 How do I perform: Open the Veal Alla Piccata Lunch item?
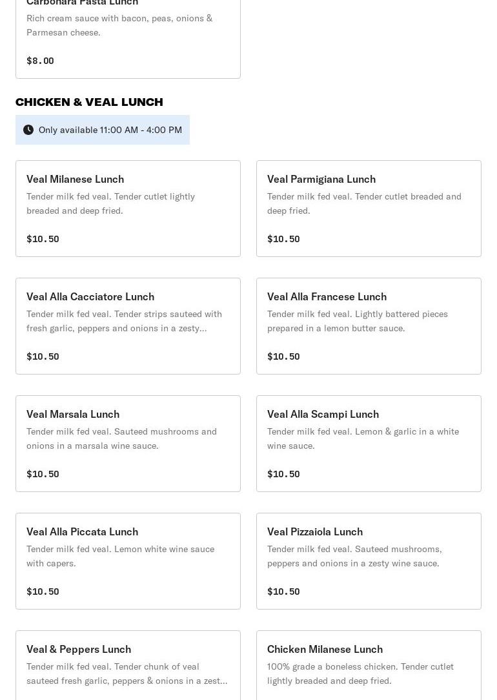(x=128, y=561)
